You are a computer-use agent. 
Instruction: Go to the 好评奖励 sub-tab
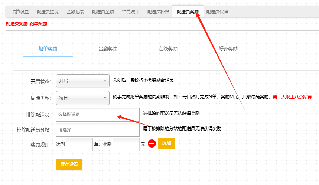228,49
